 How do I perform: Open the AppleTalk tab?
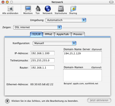tap(63, 34)
